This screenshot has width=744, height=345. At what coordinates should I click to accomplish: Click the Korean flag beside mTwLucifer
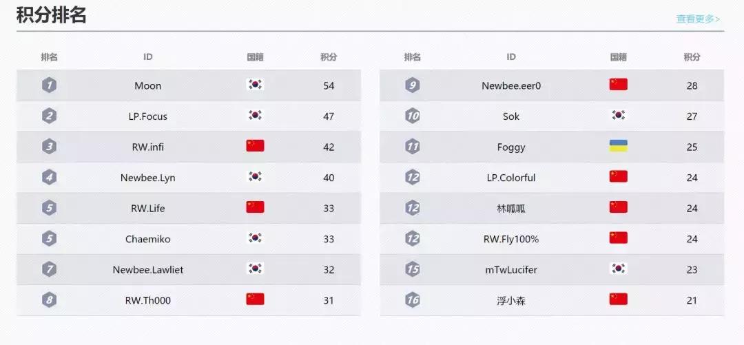tap(618, 269)
